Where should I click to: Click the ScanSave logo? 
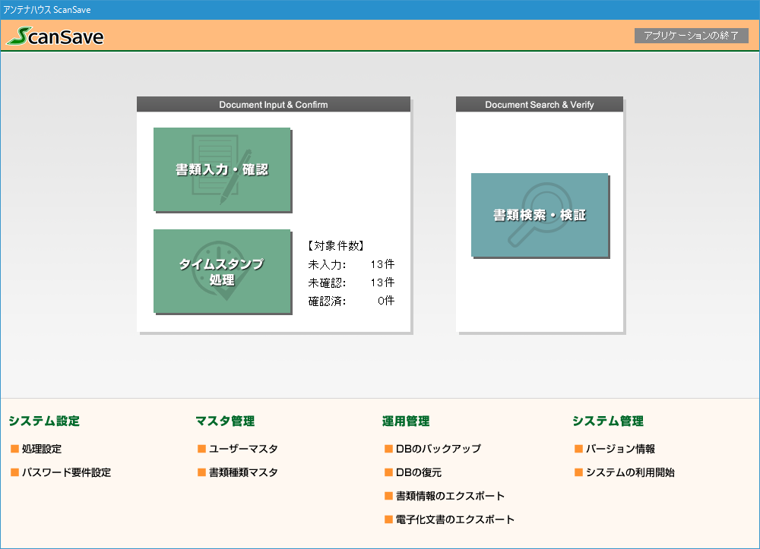(x=55, y=36)
